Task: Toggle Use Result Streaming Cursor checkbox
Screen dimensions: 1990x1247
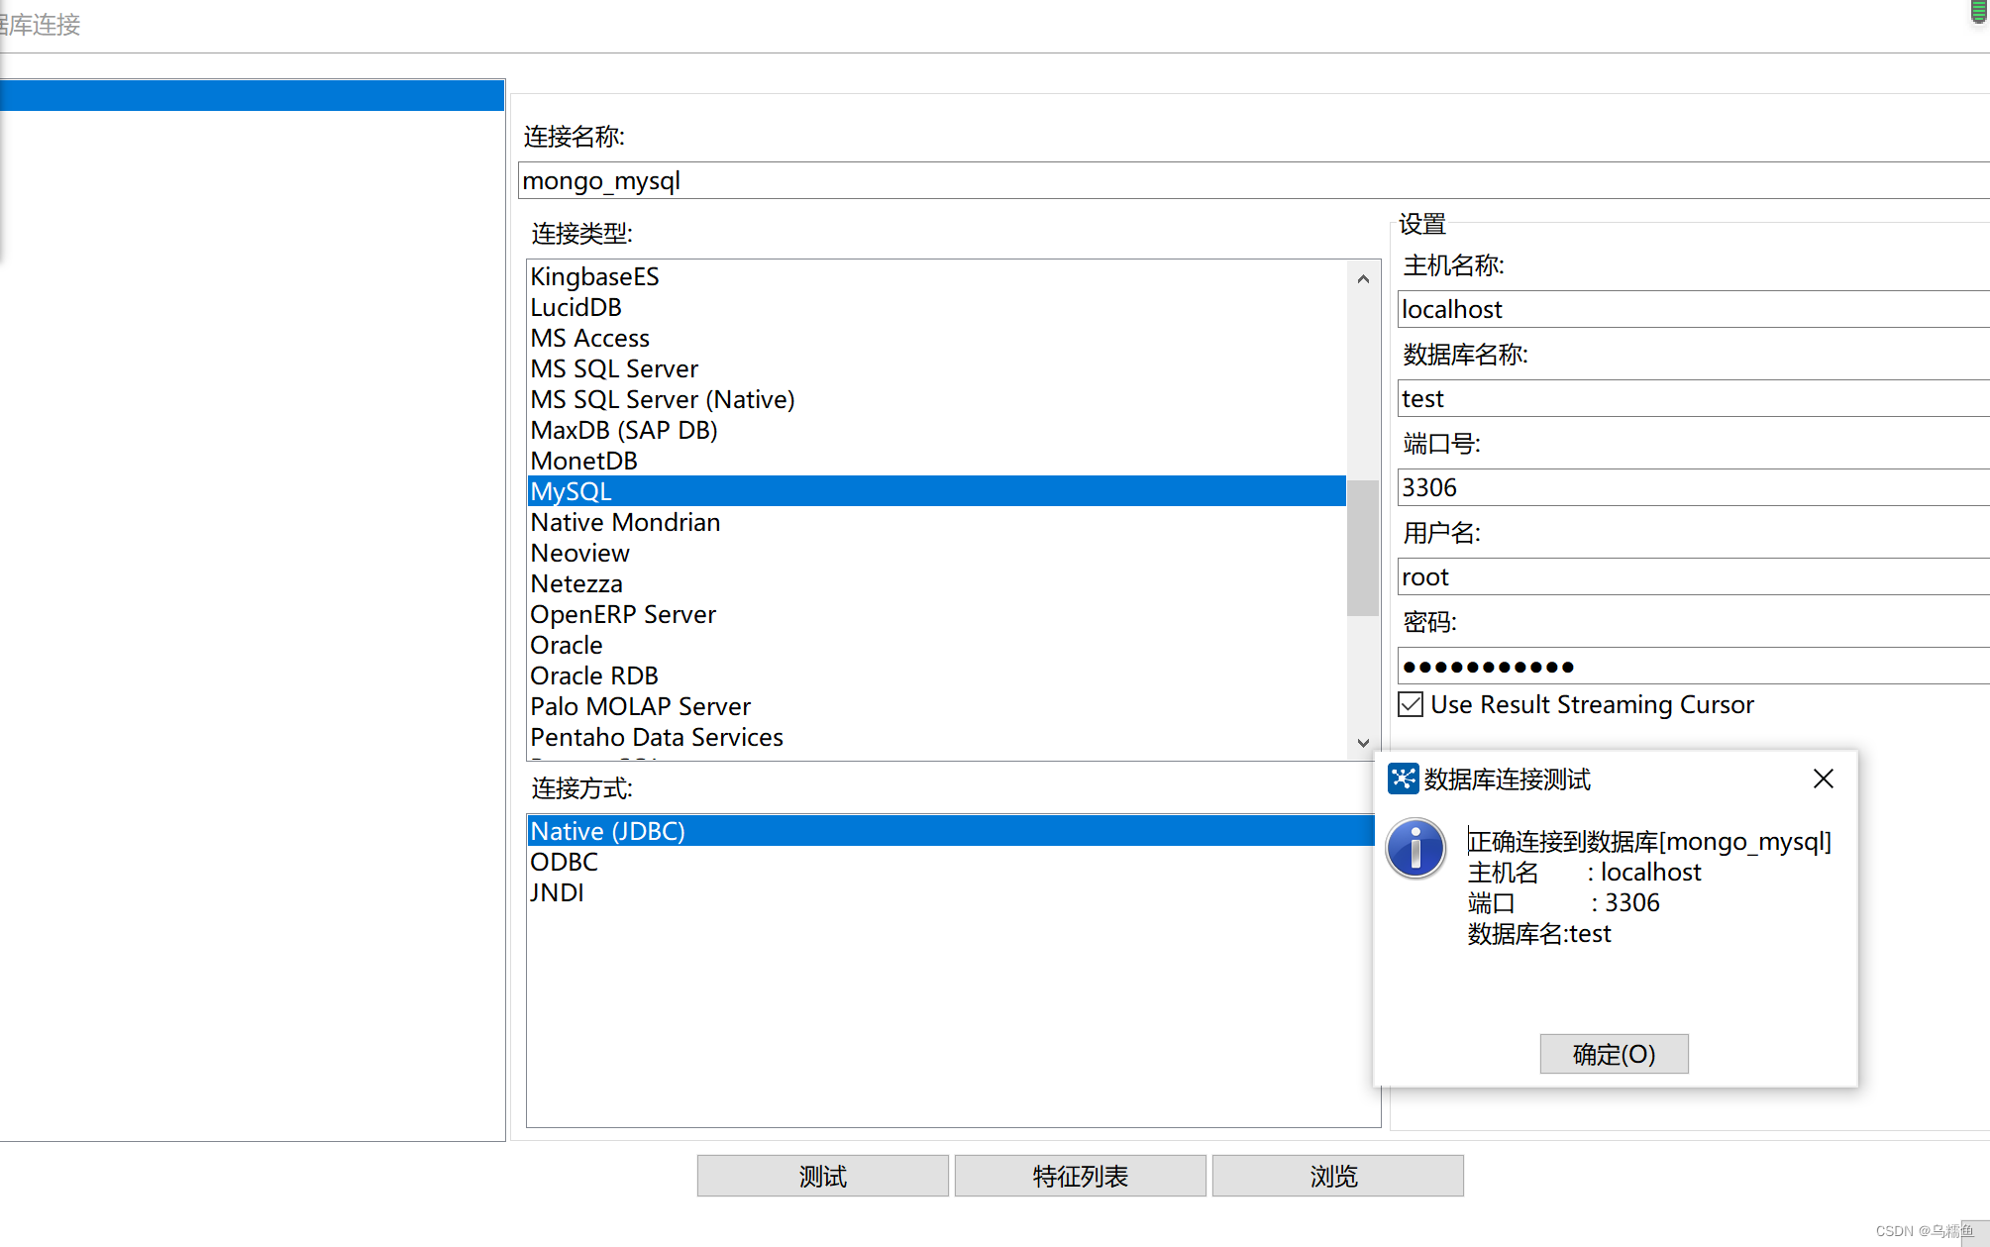Action: click(1411, 704)
